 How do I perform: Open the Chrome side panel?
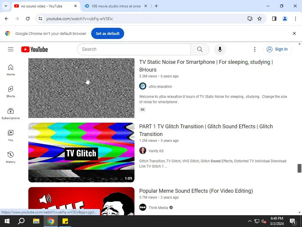[x=274, y=19]
